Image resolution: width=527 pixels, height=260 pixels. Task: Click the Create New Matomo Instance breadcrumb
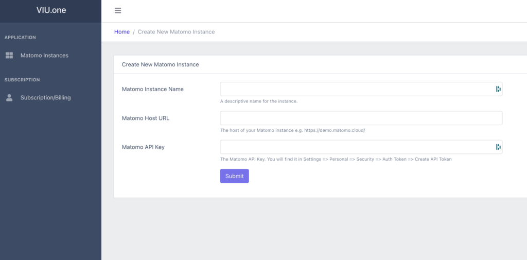click(176, 32)
